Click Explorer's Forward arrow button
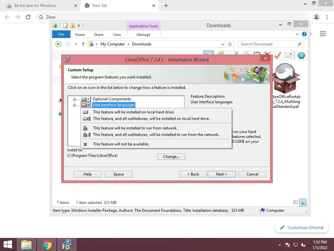 68,44
